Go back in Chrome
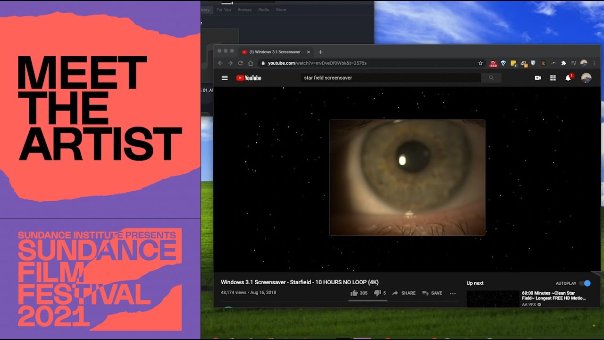The height and width of the screenshot is (340, 604). (x=220, y=63)
